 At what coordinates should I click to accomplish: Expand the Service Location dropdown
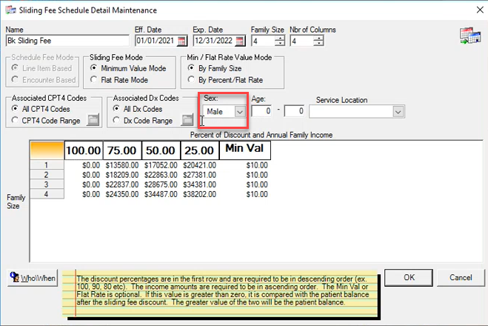398,111
